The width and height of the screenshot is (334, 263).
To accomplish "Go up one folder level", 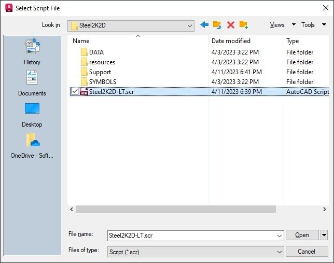I will pyautogui.click(x=217, y=25).
